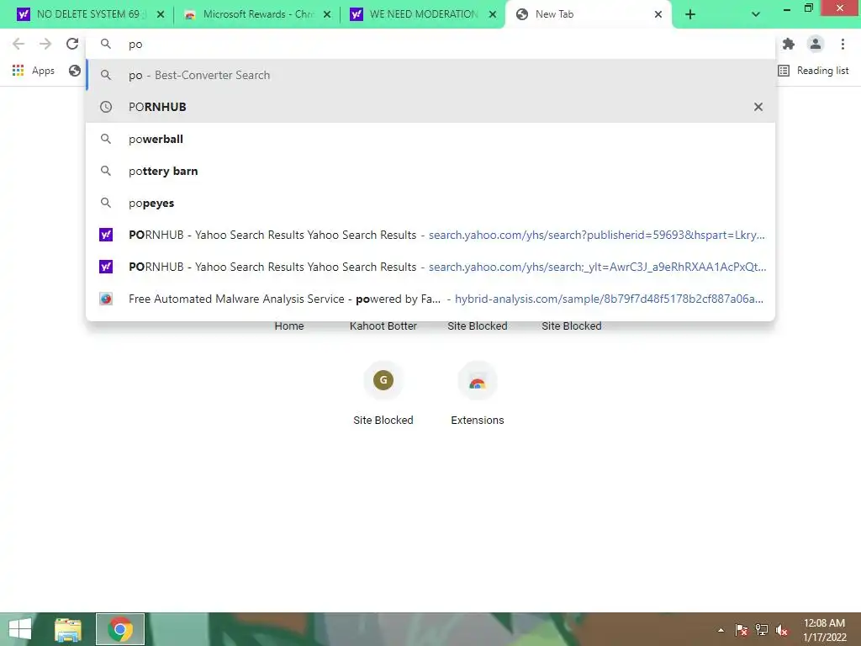Open the Action Center flag icon

point(742,630)
